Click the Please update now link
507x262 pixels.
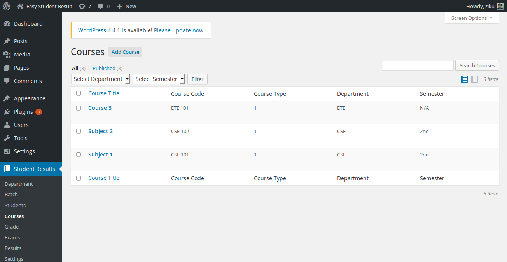pyautogui.click(x=178, y=30)
